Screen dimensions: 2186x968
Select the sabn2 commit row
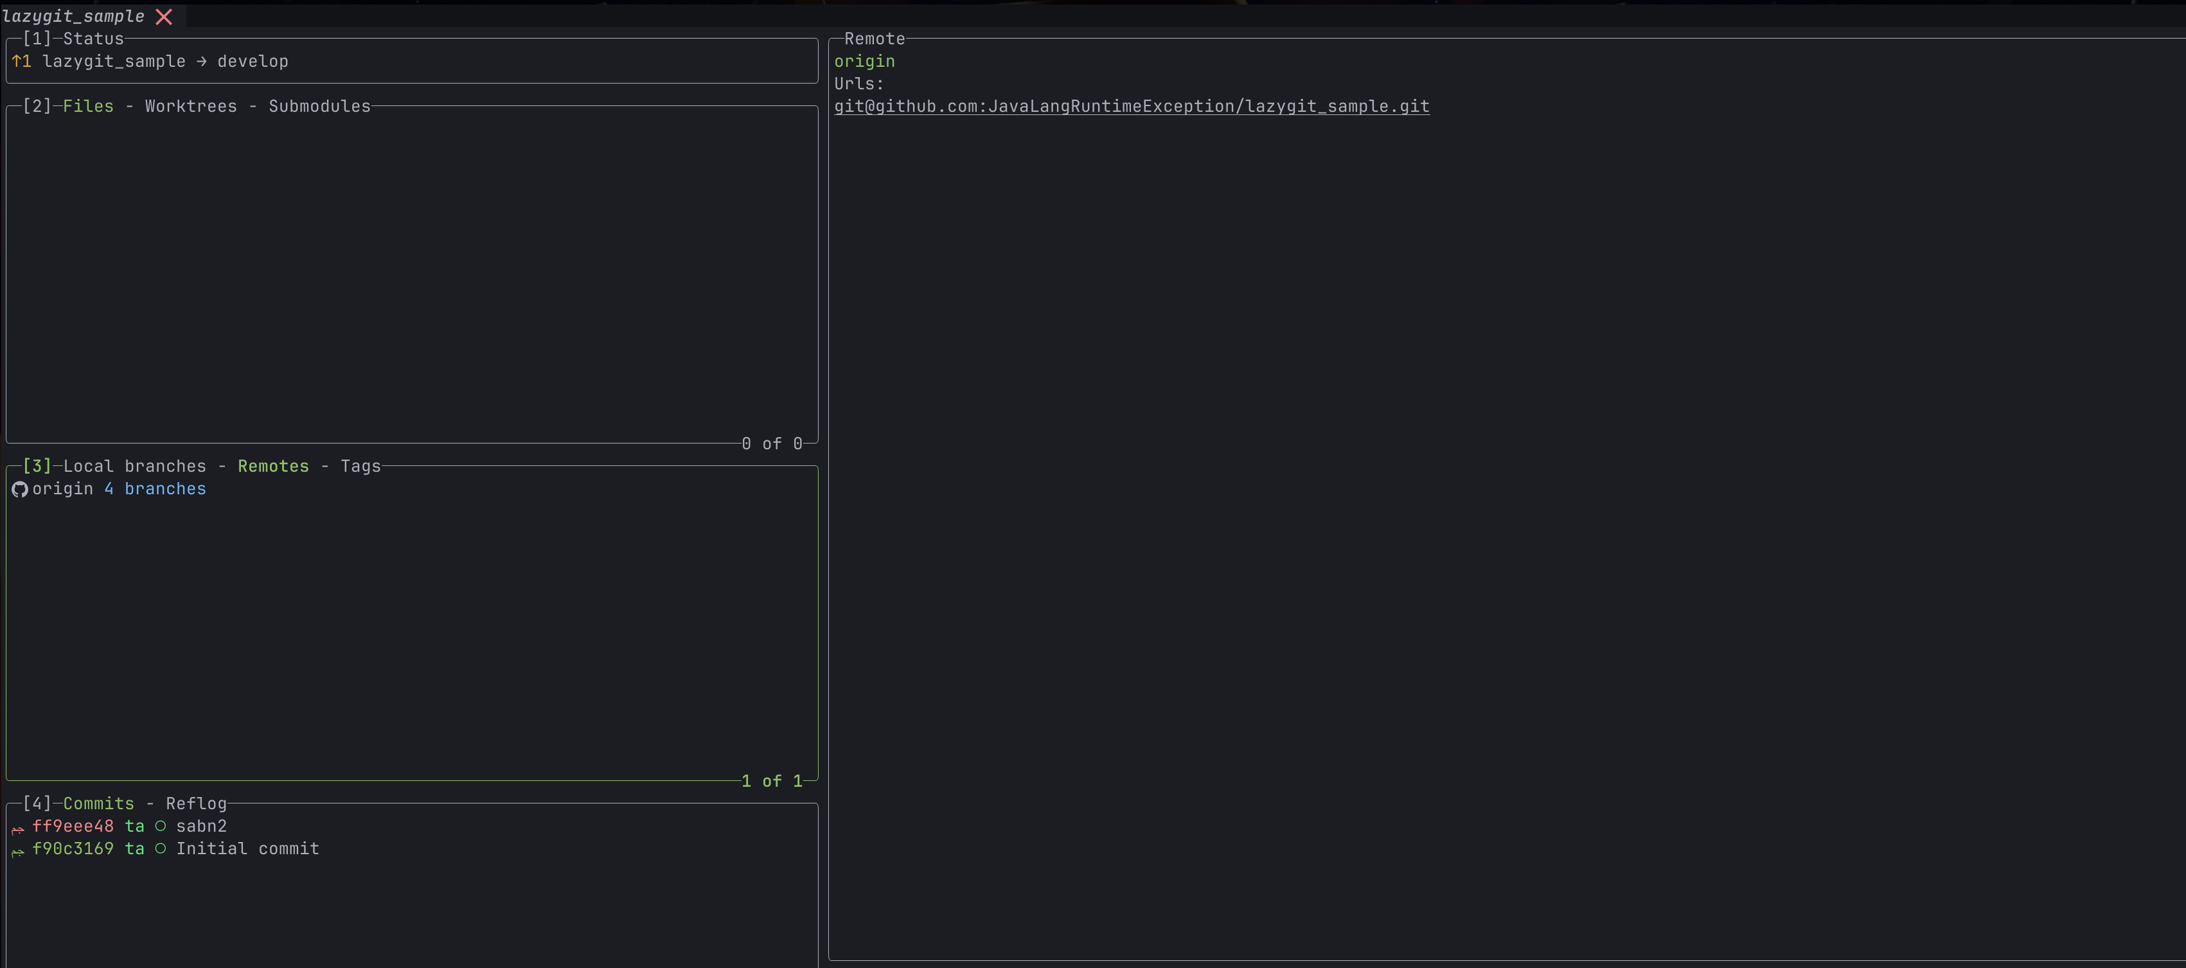coord(201,825)
